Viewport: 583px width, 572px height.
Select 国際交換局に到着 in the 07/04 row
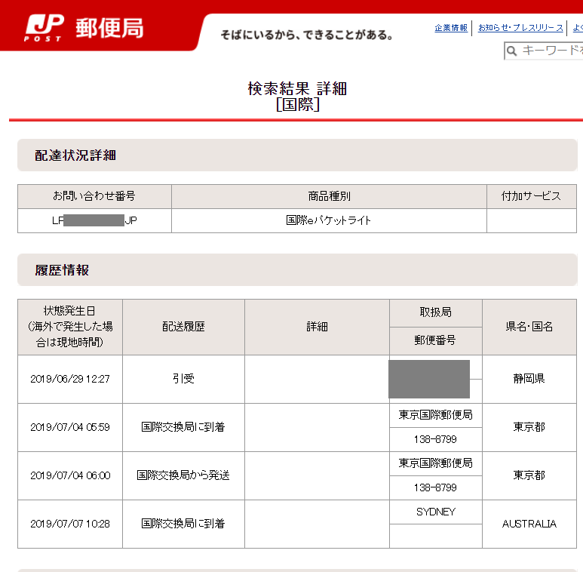coord(183,427)
